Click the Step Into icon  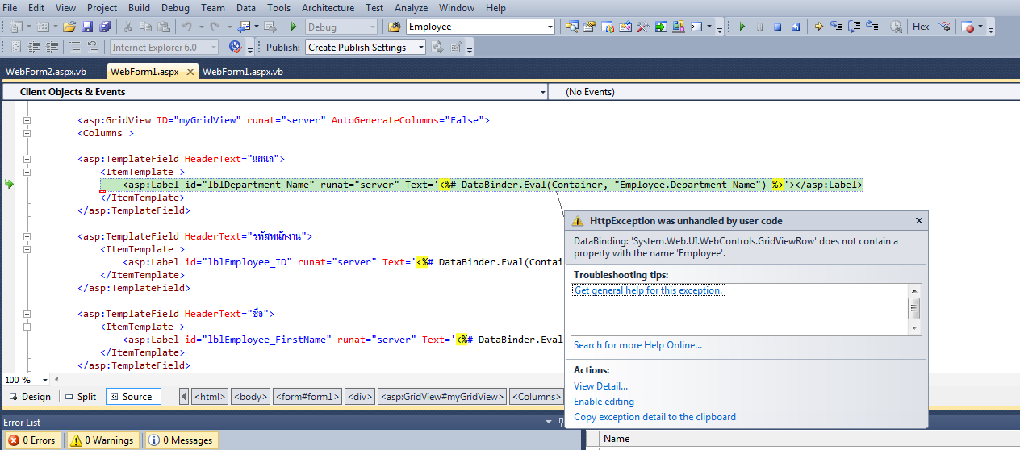point(836,27)
